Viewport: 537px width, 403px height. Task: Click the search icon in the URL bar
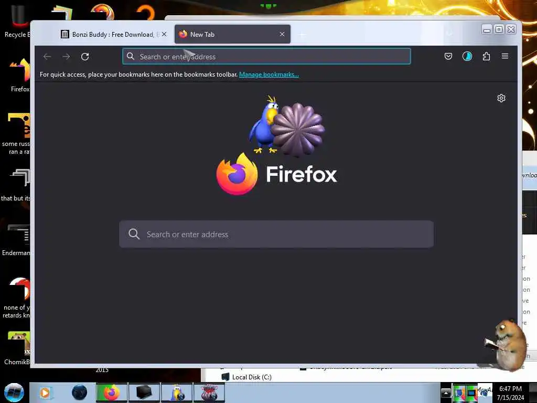[x=131, y=56]
